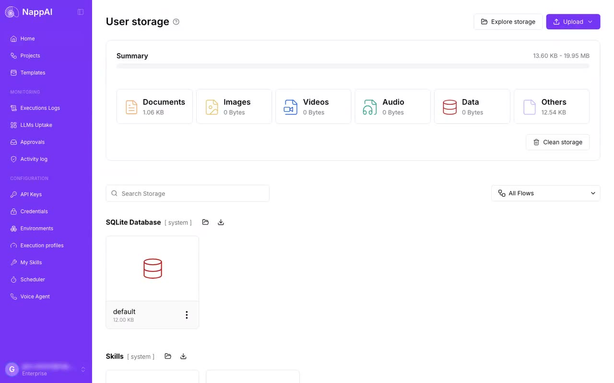This screenshot has width=614, height=383.
Task: Open the All Flows dropdown
Action: 546,193
